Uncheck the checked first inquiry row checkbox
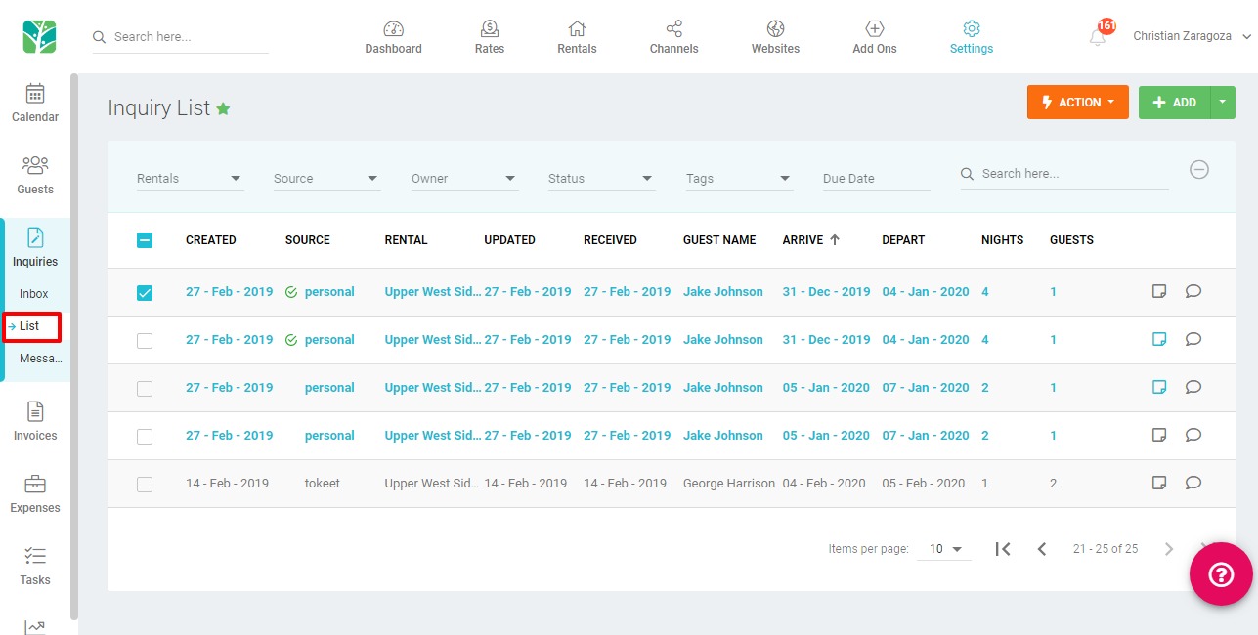 145,292
